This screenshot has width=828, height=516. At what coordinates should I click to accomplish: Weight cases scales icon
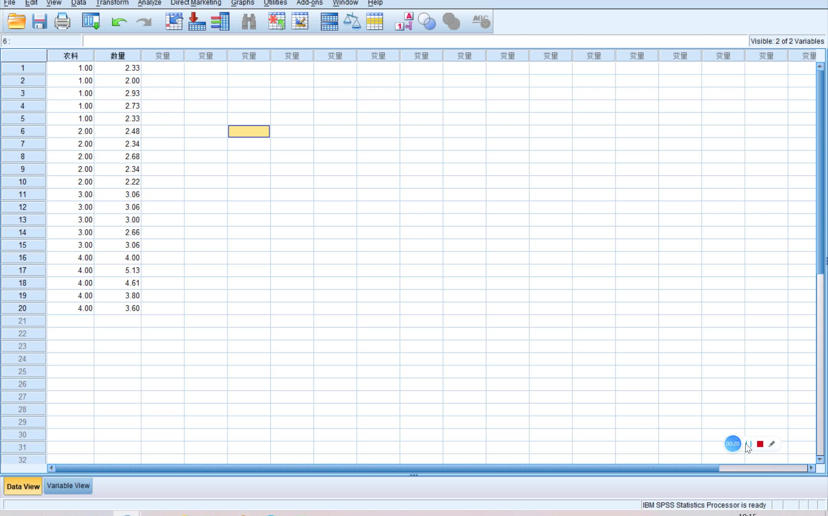click(352, 21)
